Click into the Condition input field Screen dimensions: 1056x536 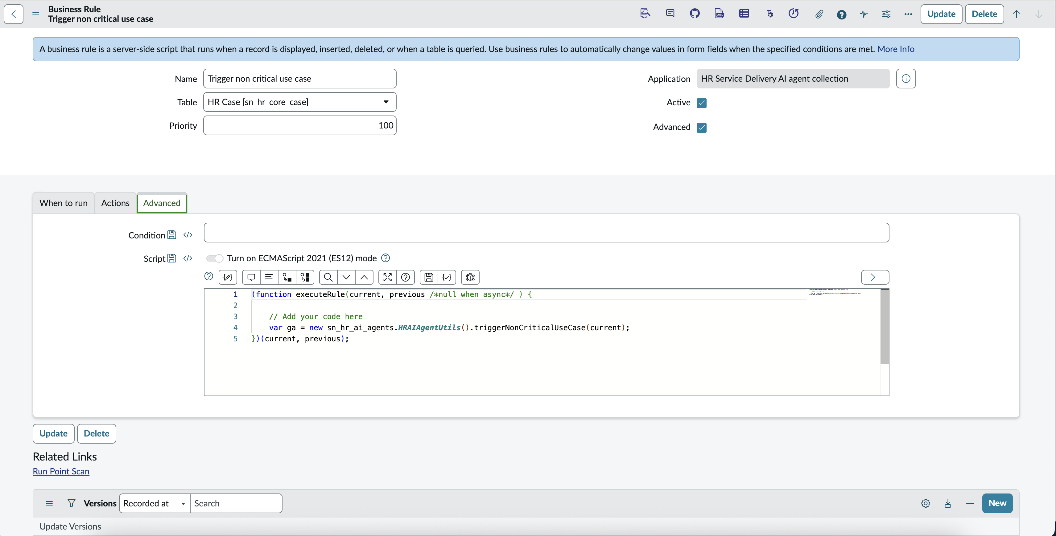tap(547, 233)
